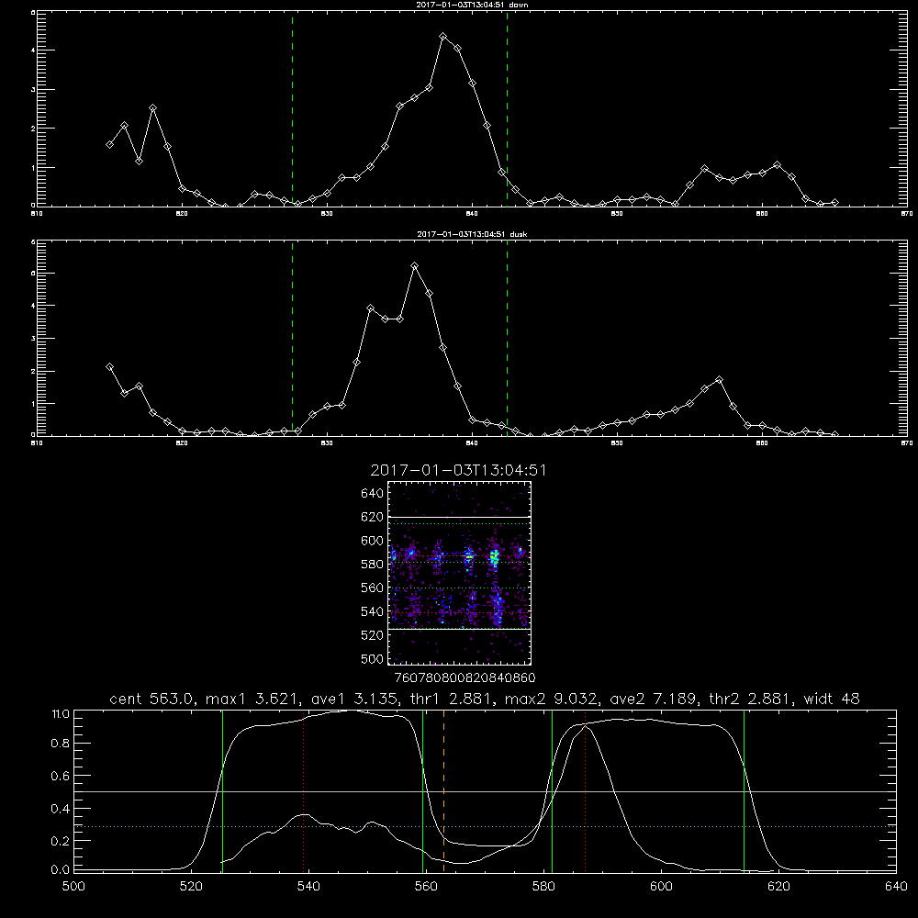Image resolution: width=918 pixels, height=918 pixels.
Task: Click the 840 tick label under dusk plot
Action: pos(472,443)
